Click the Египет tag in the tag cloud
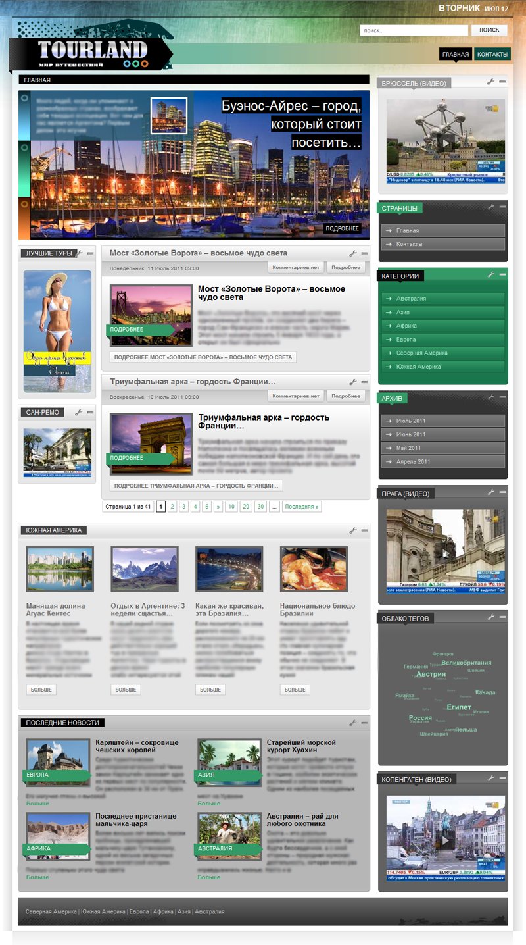 coord(459,707)
